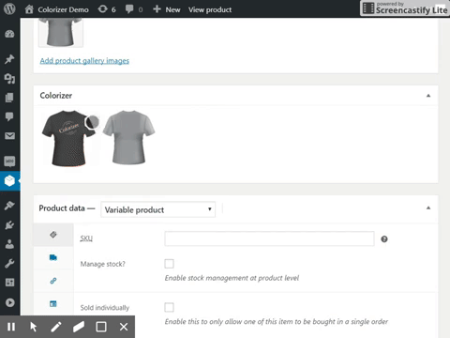Viewport: 450px width, 338px height.
Task: Go to Colorizer Demo site home
Action: click(56, 9)
